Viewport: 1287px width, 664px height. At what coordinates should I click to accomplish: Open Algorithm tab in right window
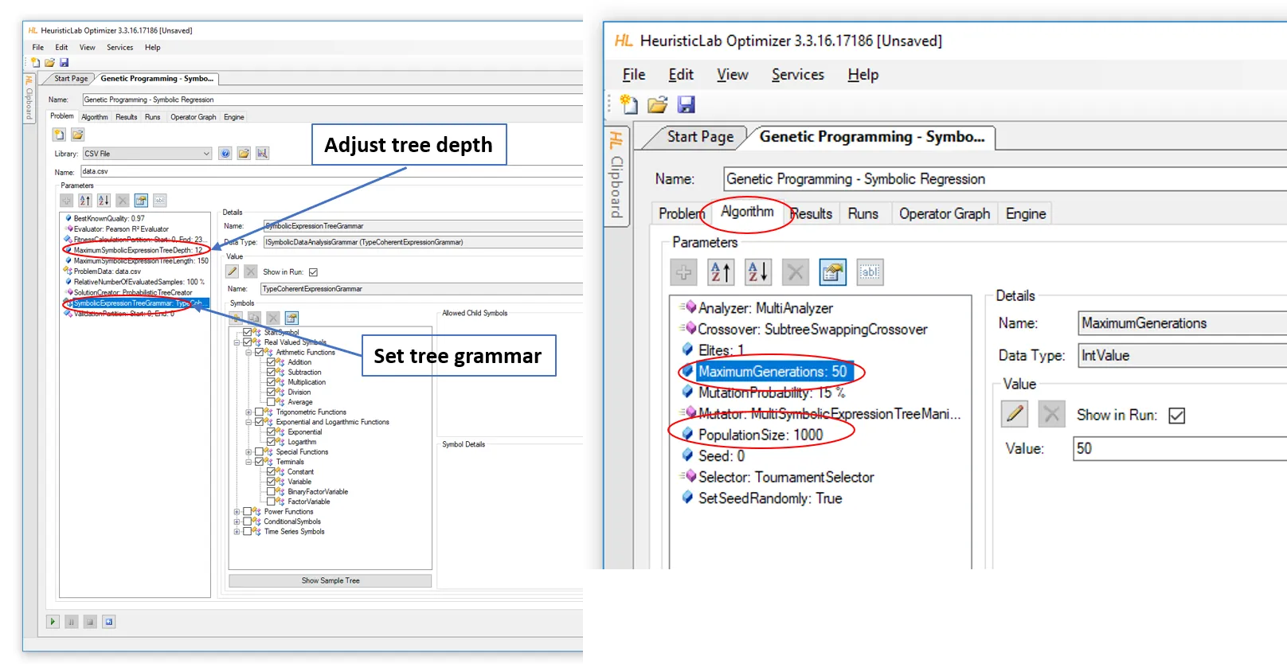[747, 212]
